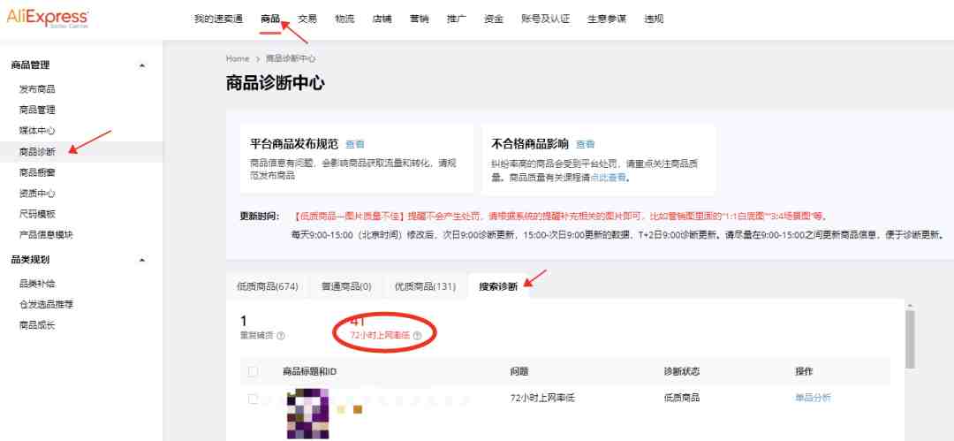This screenshot has width=954, height=441.
Task: Open 商品诊断 in the sidebar
Action: click(37, 152)
